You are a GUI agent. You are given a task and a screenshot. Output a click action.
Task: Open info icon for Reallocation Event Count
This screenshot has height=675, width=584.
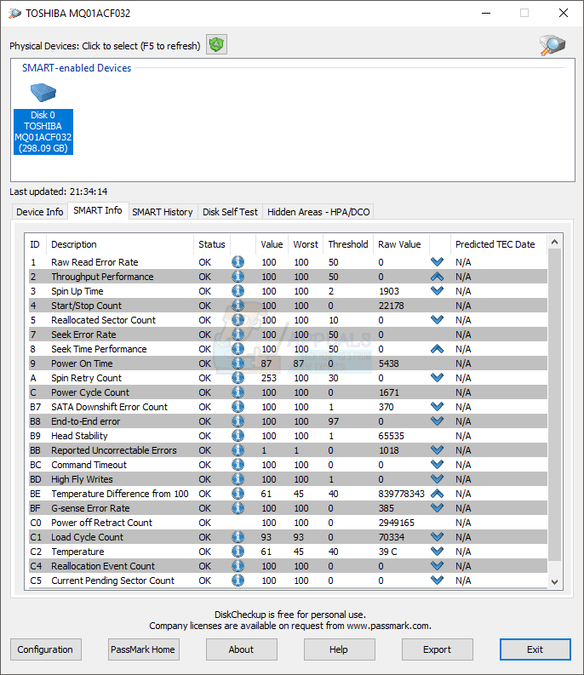click(x=238, y=566)
